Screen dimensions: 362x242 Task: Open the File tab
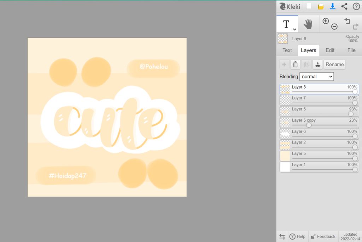[351, 50]
